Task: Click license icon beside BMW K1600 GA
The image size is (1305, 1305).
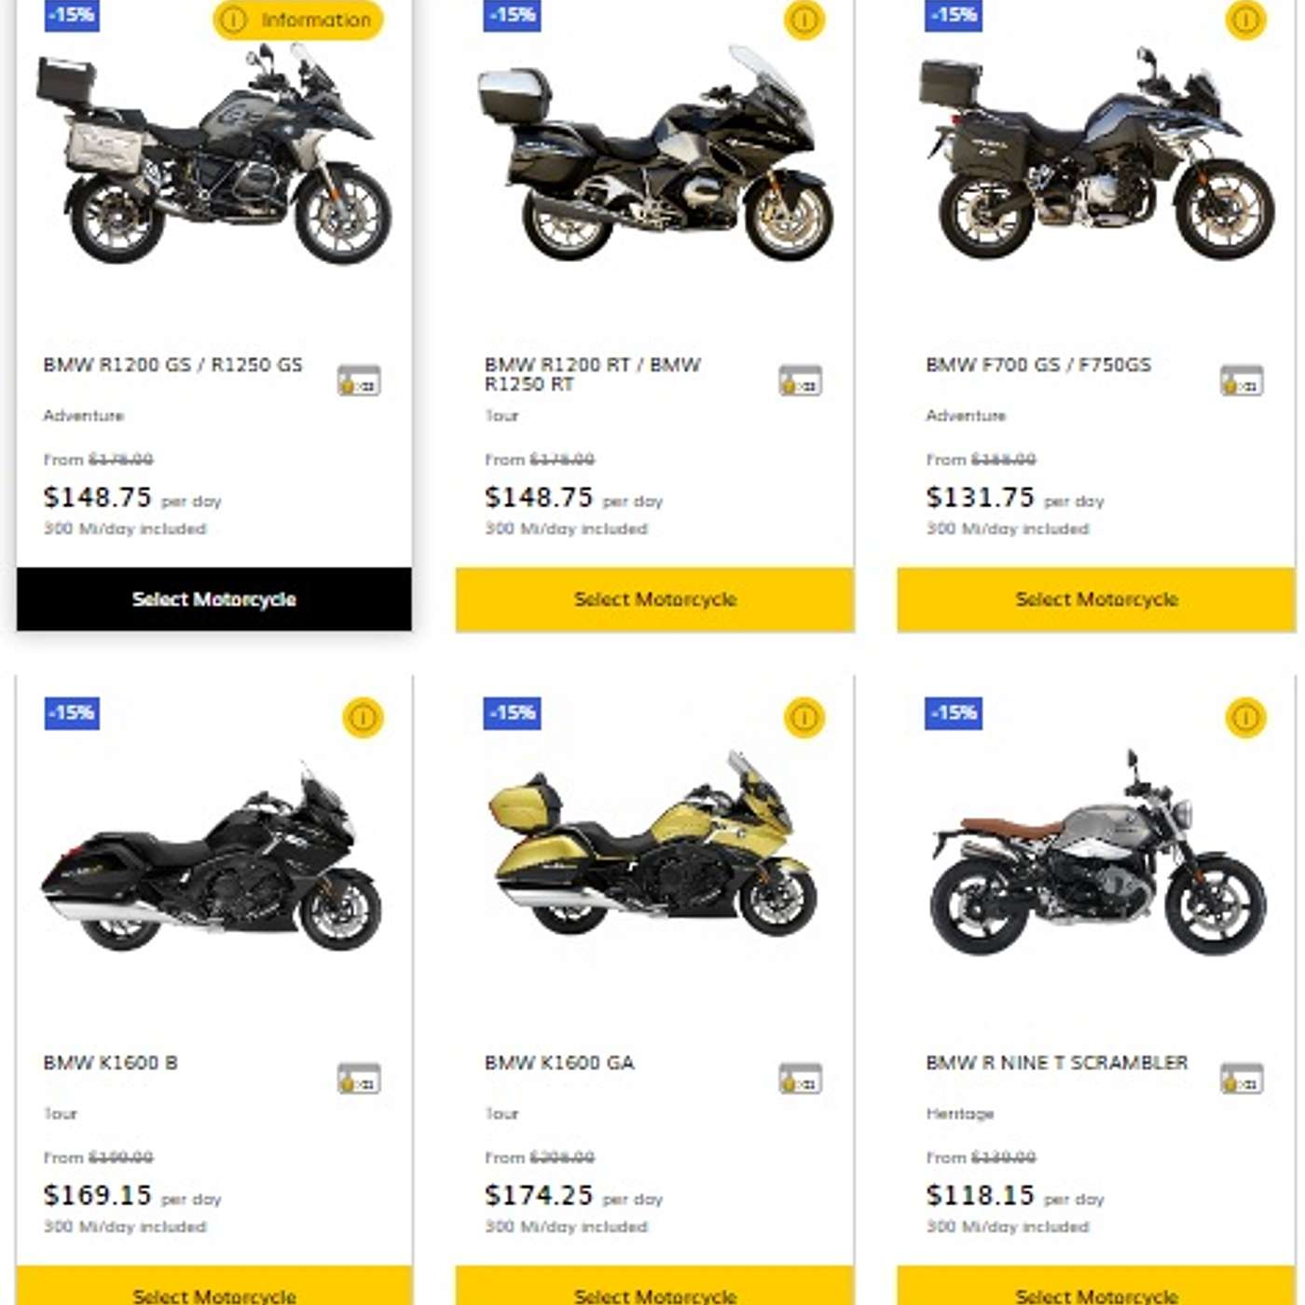Action: tap(800, 1078)
